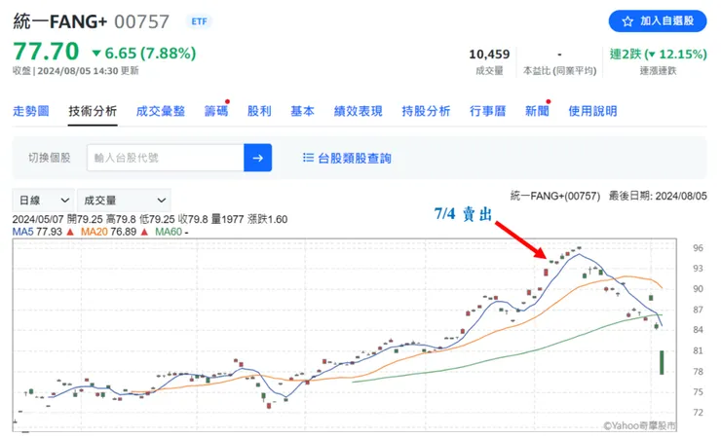Image resolution: width=721 pixels, height=439 pixels.
Task: Click the MA5 77.93 label
Action: (x=37, y=232)
